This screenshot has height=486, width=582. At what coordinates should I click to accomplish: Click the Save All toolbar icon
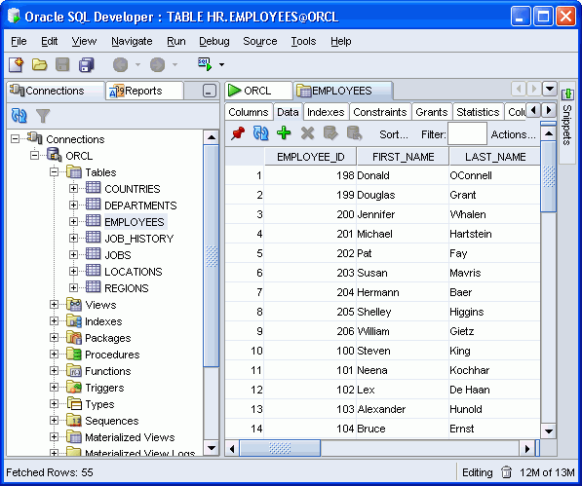pos(86,65)
